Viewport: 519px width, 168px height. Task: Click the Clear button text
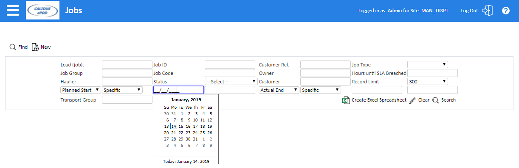click(x=424, y=100)
